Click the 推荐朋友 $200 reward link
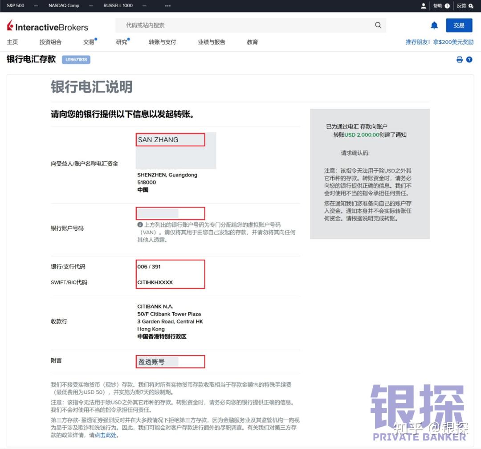This screenshot has width=481, height=449. [x=439, y=42]
